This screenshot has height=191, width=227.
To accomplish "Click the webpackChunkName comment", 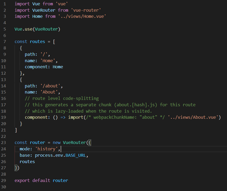I will 125,117.
